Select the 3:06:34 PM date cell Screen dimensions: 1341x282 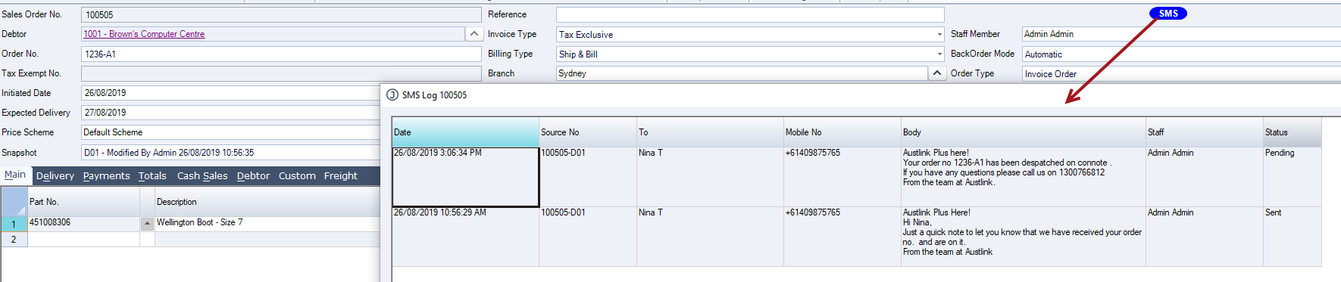point(465,177)
